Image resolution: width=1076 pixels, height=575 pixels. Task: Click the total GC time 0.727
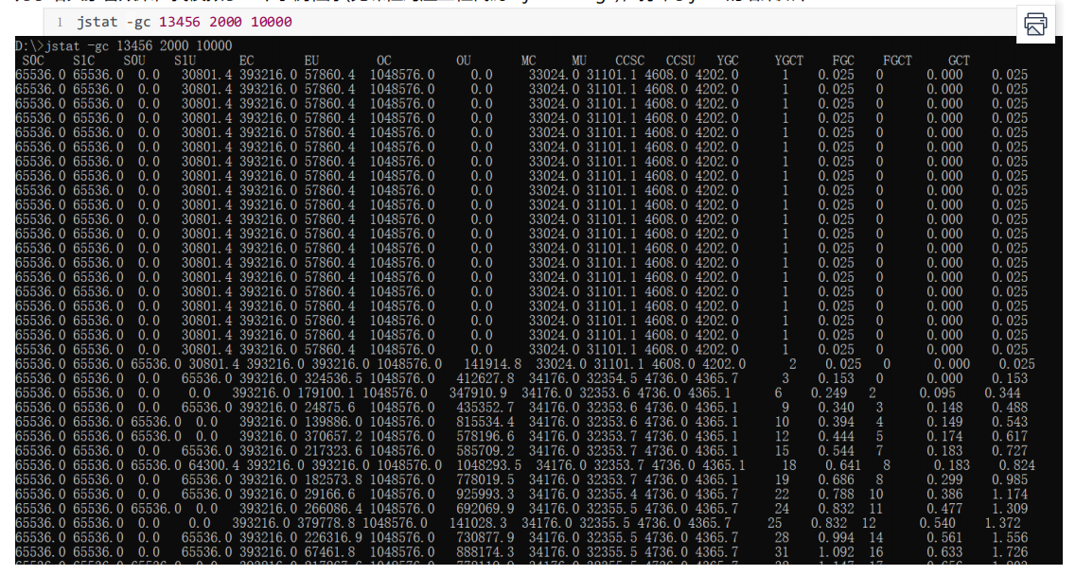(1010, 451)
